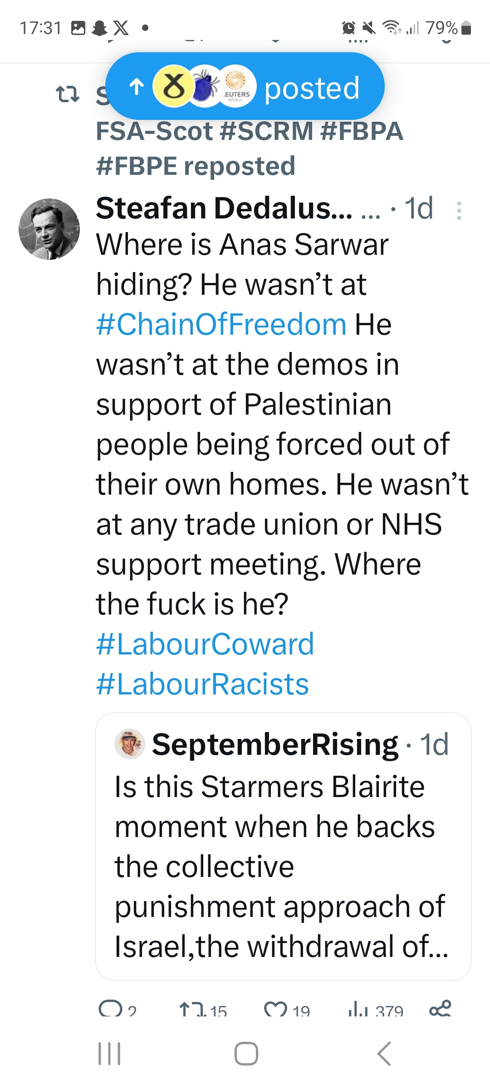Tap the Steafan Dedalus display name
Screen dimensions: 490x1090
224,208
